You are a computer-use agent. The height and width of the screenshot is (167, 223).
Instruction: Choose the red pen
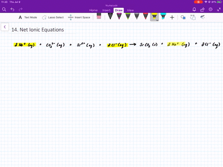pyautogui.click(x=145, y=16)
